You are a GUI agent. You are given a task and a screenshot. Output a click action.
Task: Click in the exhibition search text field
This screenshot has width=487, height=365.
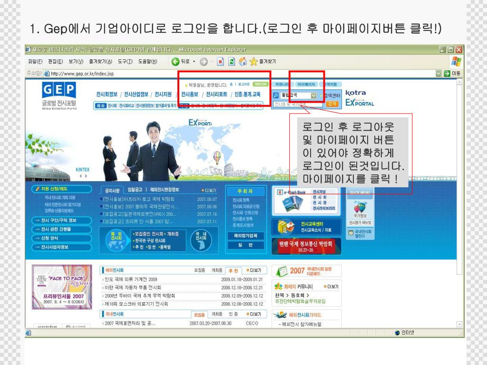point(298,104)
